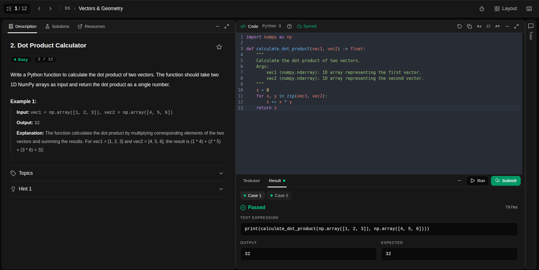Click the 2 / 12 progress badge
Viewport: 539px width, 270px height.
(x=45, y=59)
